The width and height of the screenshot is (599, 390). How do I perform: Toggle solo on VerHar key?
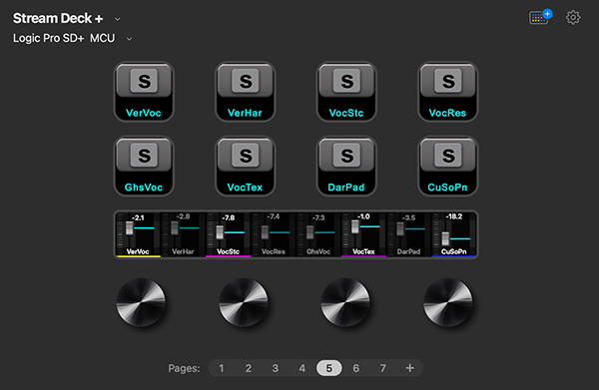point(245,92)
